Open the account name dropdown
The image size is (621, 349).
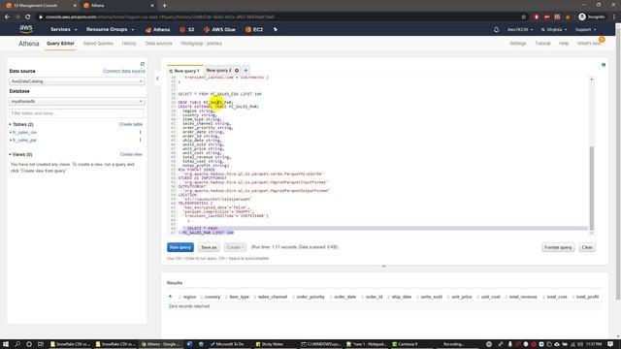pyautogui.click(x=520, y=30)
